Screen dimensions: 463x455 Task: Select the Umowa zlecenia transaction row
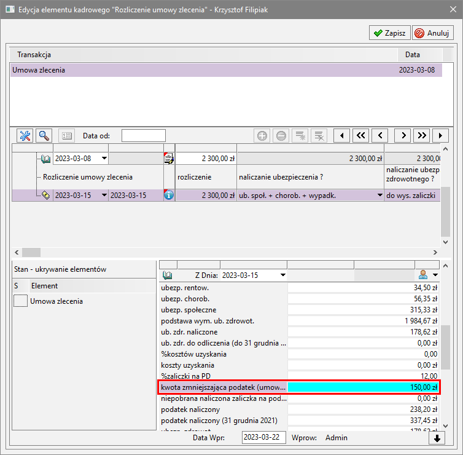click(x=226, y=70)
